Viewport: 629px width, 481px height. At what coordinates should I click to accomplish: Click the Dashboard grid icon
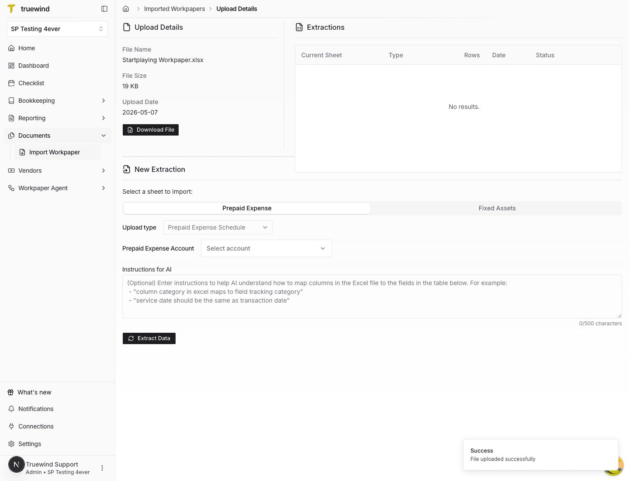[x=11, y=66]
